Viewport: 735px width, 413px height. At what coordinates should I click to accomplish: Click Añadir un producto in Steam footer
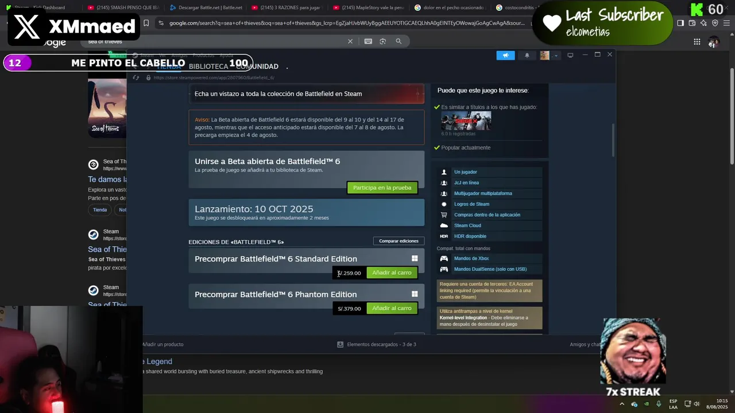163,344
